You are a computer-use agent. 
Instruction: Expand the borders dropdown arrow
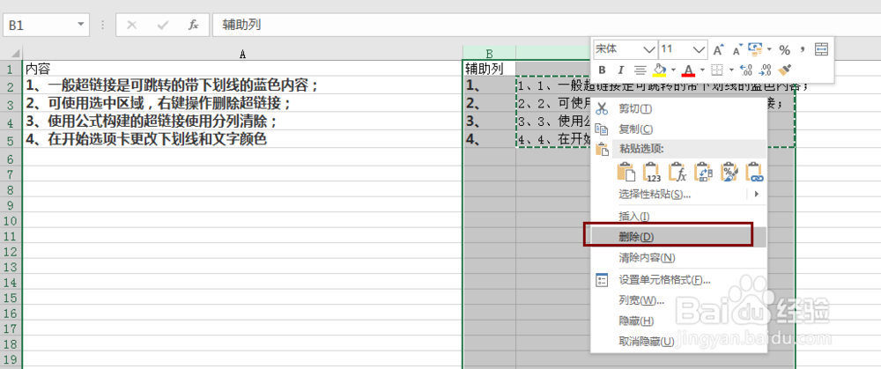(731, 70)
